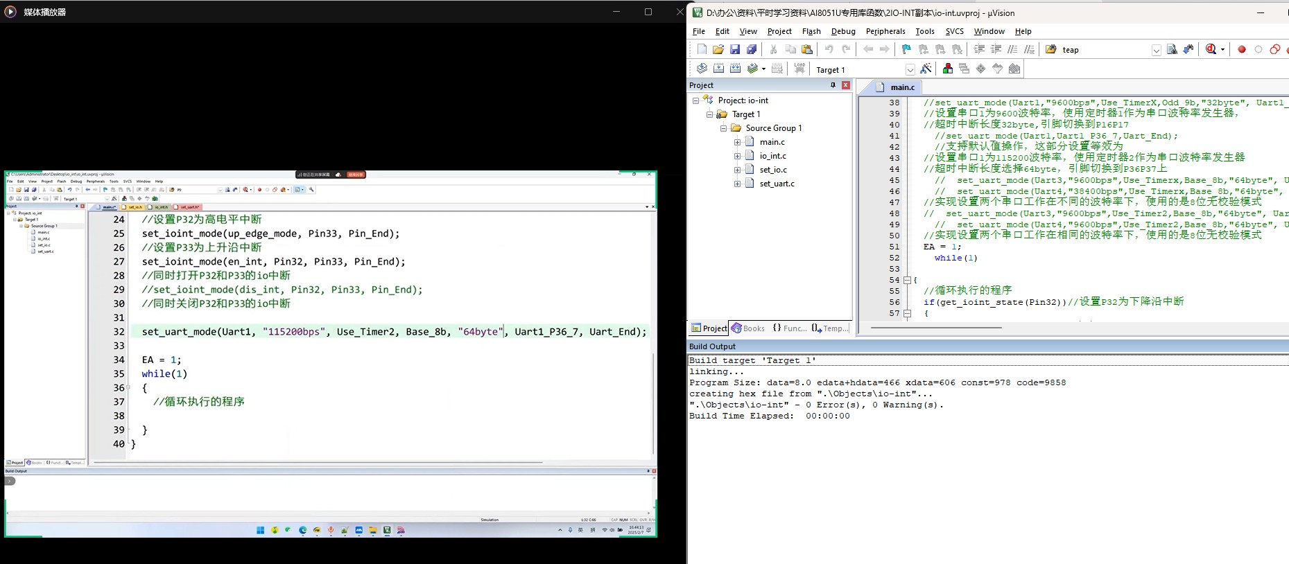Image resolution: width=1289 pixels, height=564 pixels.
Task: Switch to the Books panel tab
Action: coord(748,328)
